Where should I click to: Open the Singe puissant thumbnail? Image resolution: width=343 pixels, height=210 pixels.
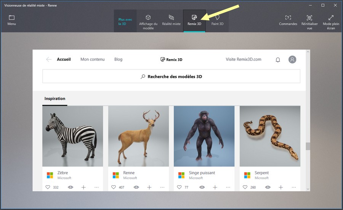(x=204, y=136)
